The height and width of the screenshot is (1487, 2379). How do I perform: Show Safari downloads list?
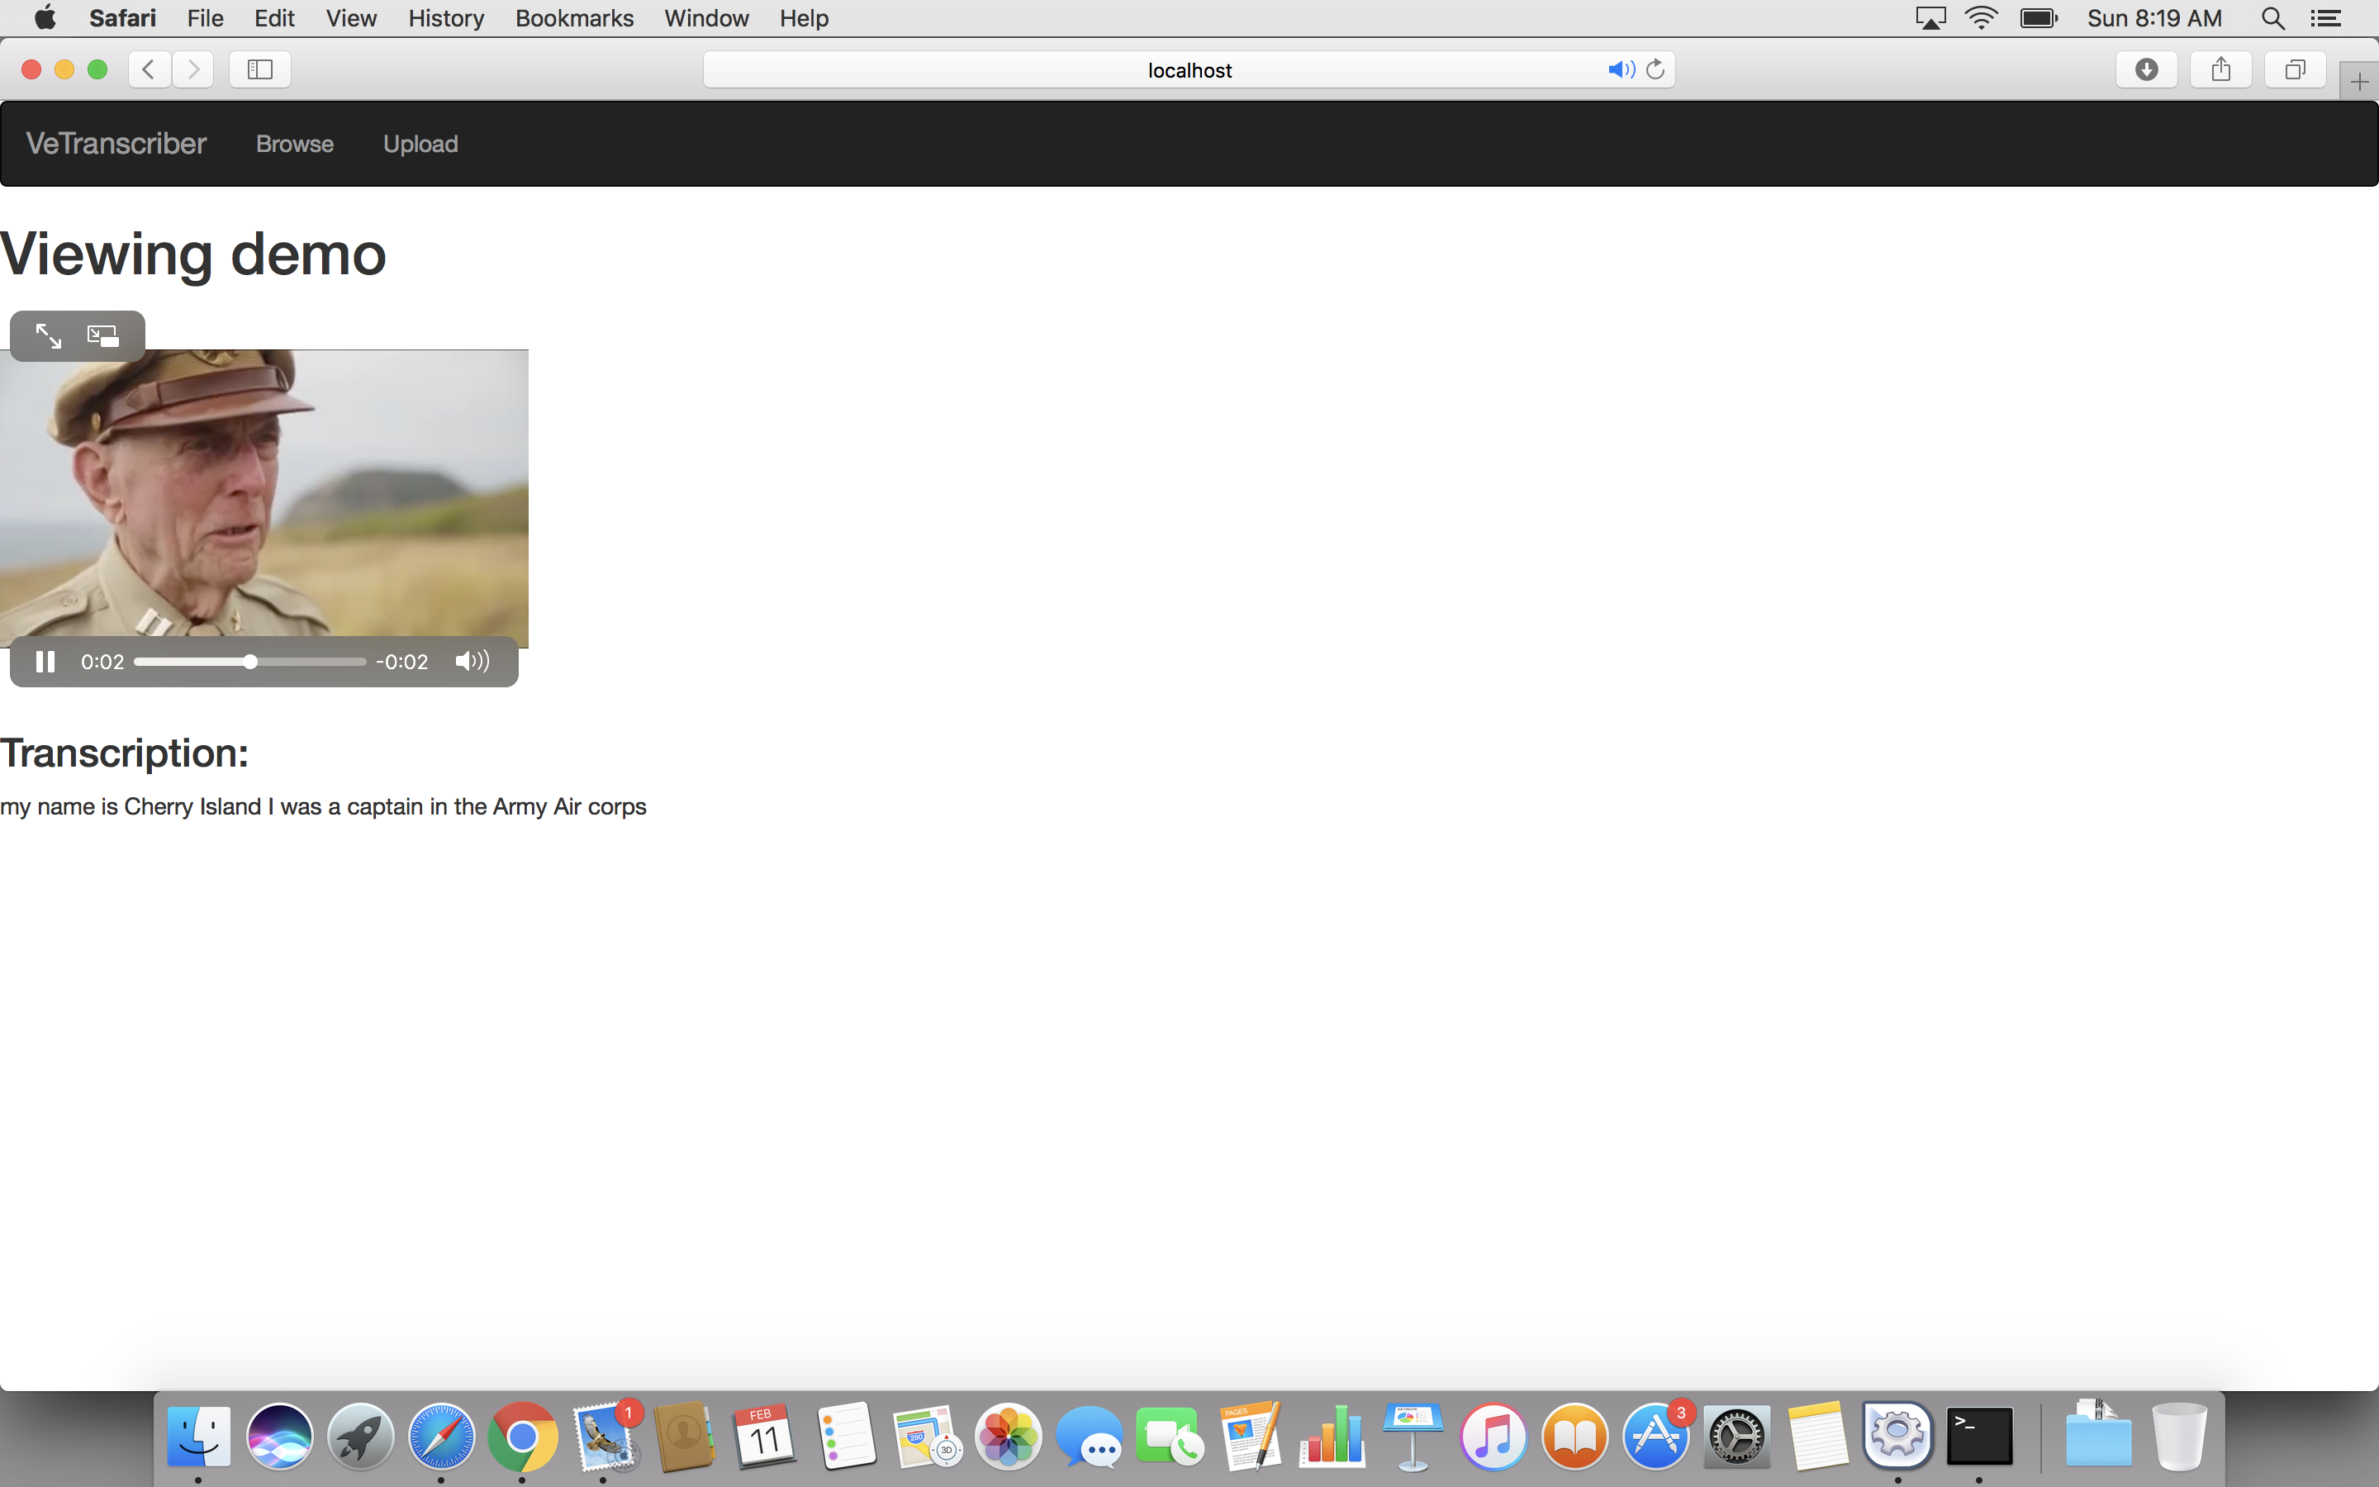tap(2146, 70)
